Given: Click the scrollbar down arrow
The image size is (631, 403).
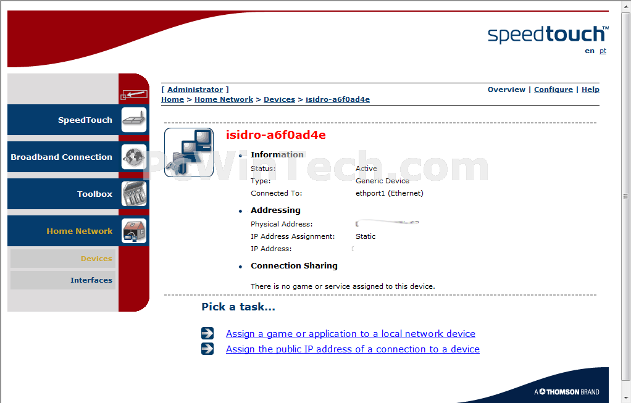Looking at the screenshot, I should [x=625, y=398].
